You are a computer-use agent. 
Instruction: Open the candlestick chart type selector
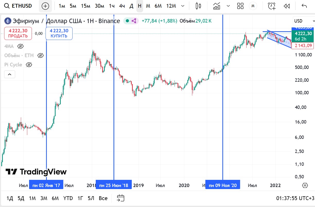198,6
